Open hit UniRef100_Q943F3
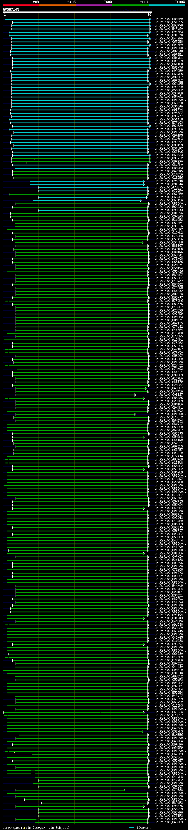188x830 pixels. click(169, 32)
